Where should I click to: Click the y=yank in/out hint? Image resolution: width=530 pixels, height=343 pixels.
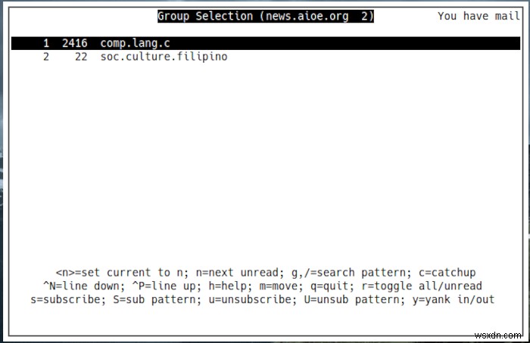point(454,299)
